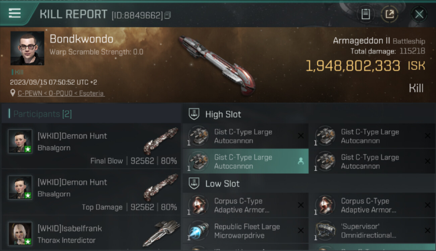View the Top Damage Demon Hunt participant
The height and width of the screenshot is (251, 436).
tap(91, 192)
